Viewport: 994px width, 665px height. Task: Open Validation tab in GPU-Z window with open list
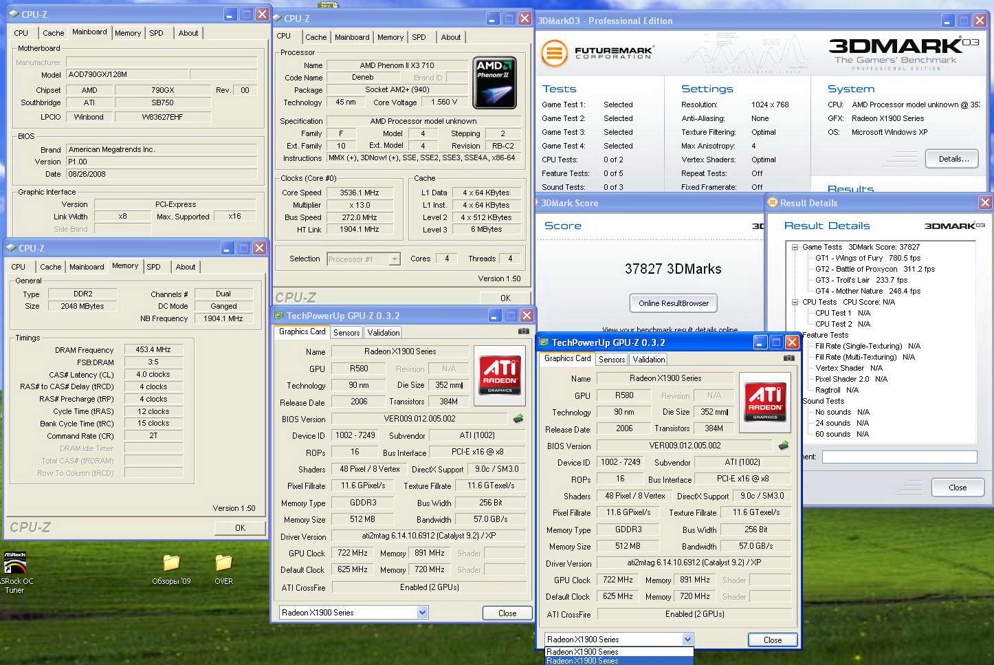(x=649, y=360)
